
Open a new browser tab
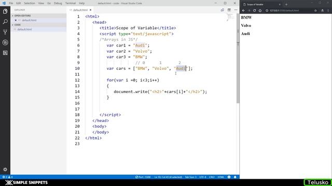point(286,5)
